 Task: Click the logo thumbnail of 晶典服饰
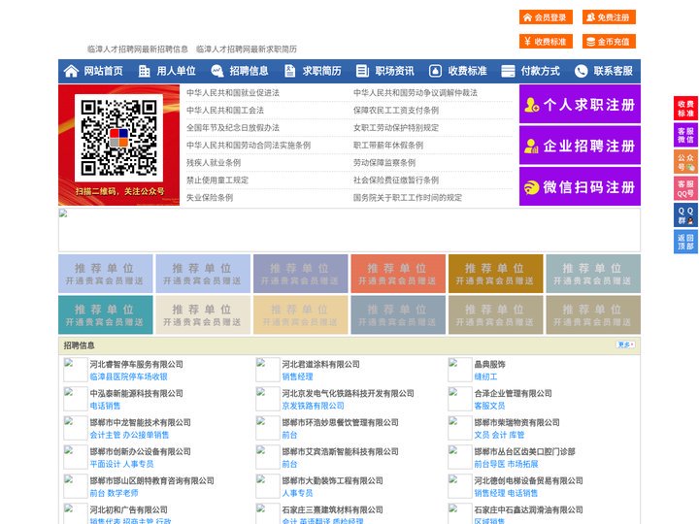pyautogui.click(x=459, y=370)
